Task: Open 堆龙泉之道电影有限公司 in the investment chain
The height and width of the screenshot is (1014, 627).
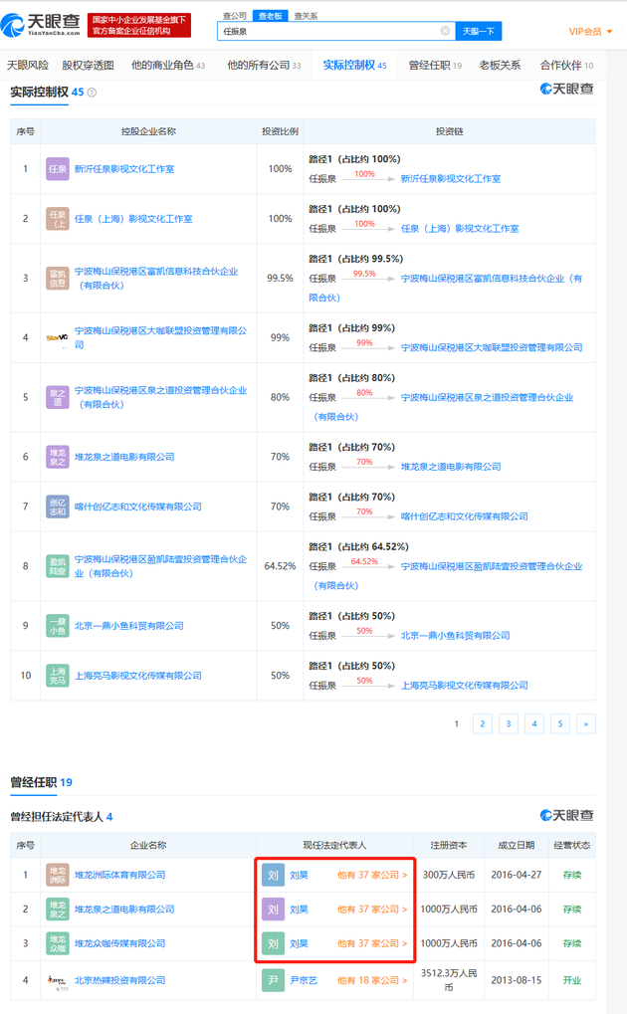Action: pos(451,467)
